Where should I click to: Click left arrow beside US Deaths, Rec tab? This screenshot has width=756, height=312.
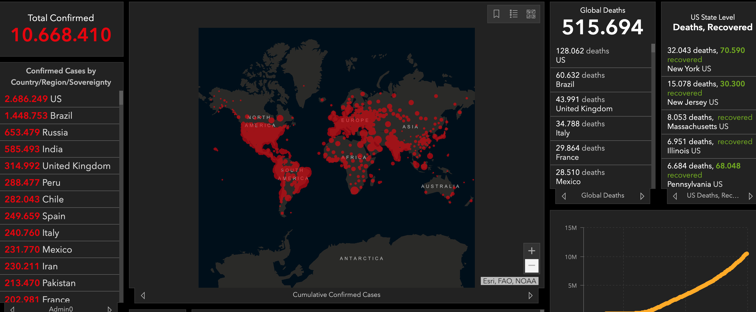tap(675, 196)
